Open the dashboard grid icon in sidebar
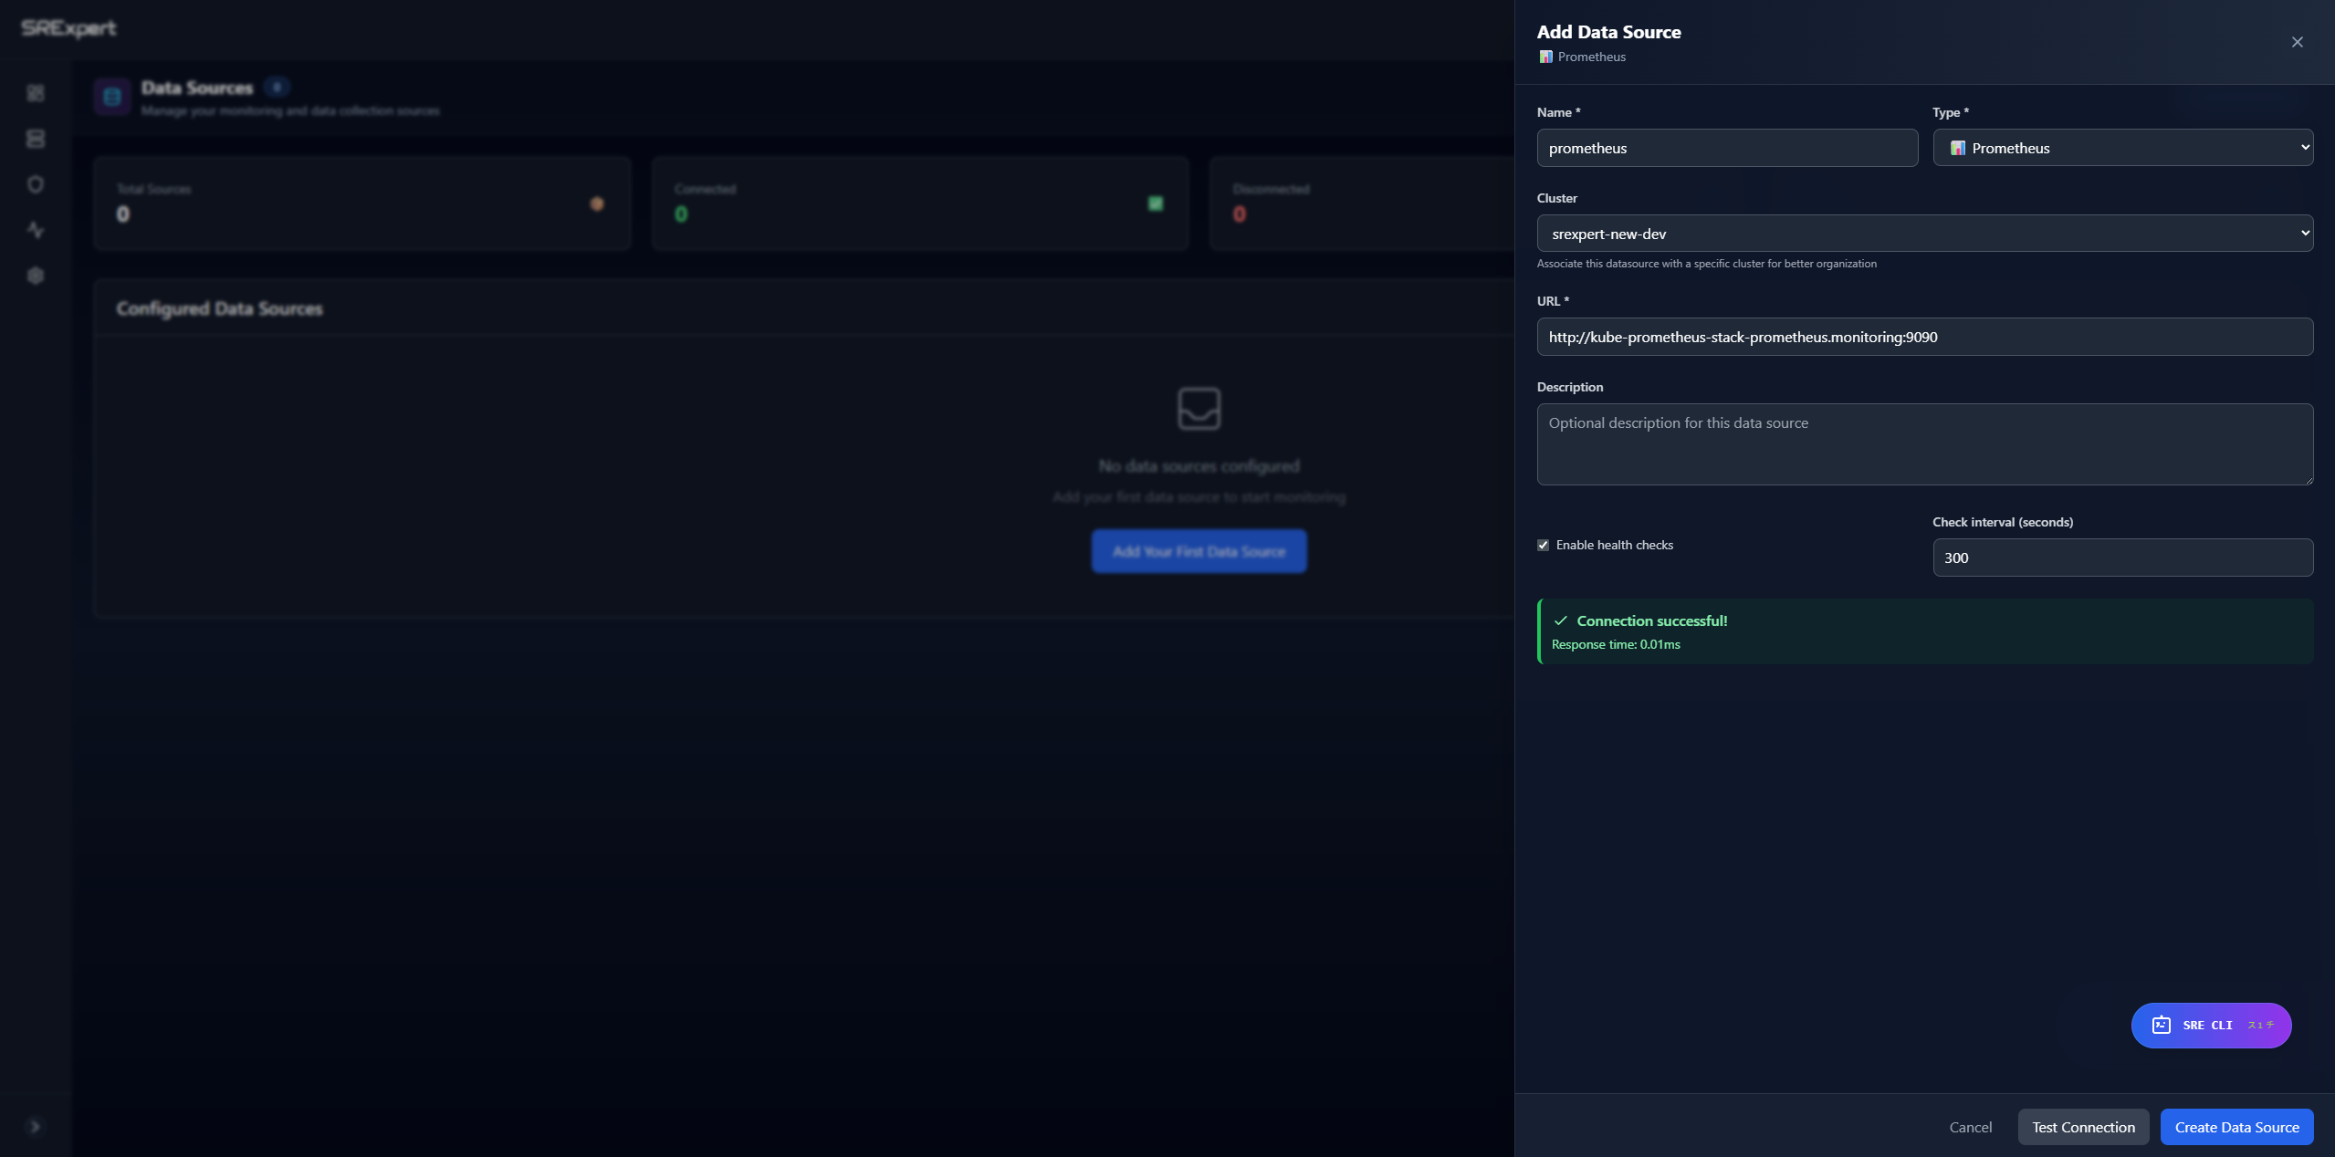The height and width of the screenshot is (1157, 2335). [36, 94]
